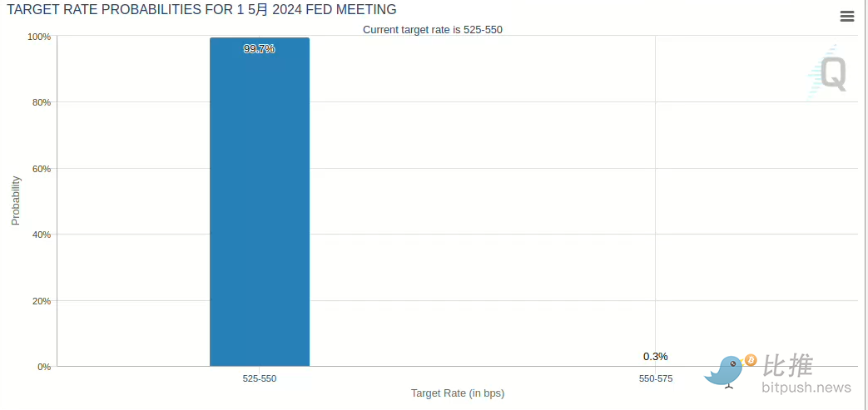Click the 40% y-axis tick label
Image resolution: width=868 pixels, height=410 pixels.
click(x=42, y=235)
